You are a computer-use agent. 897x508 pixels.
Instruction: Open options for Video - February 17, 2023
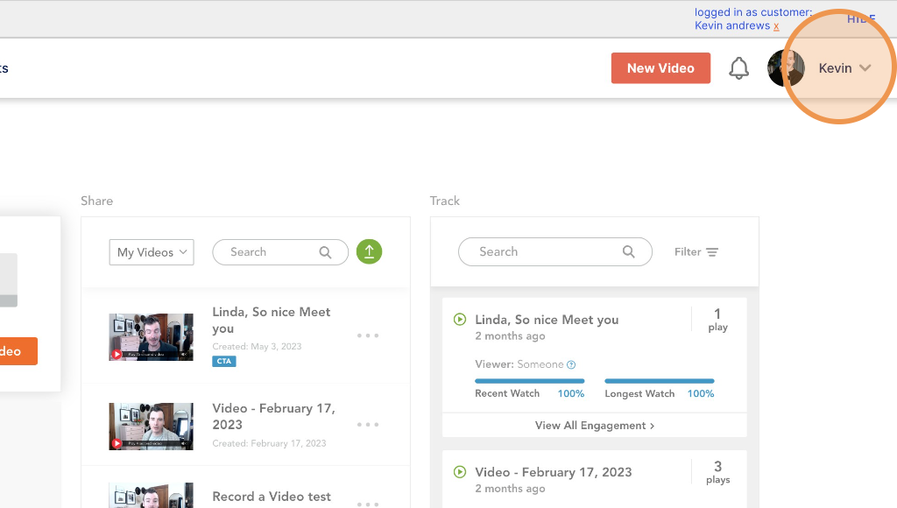pyautogui.click(x=368, y=425)
